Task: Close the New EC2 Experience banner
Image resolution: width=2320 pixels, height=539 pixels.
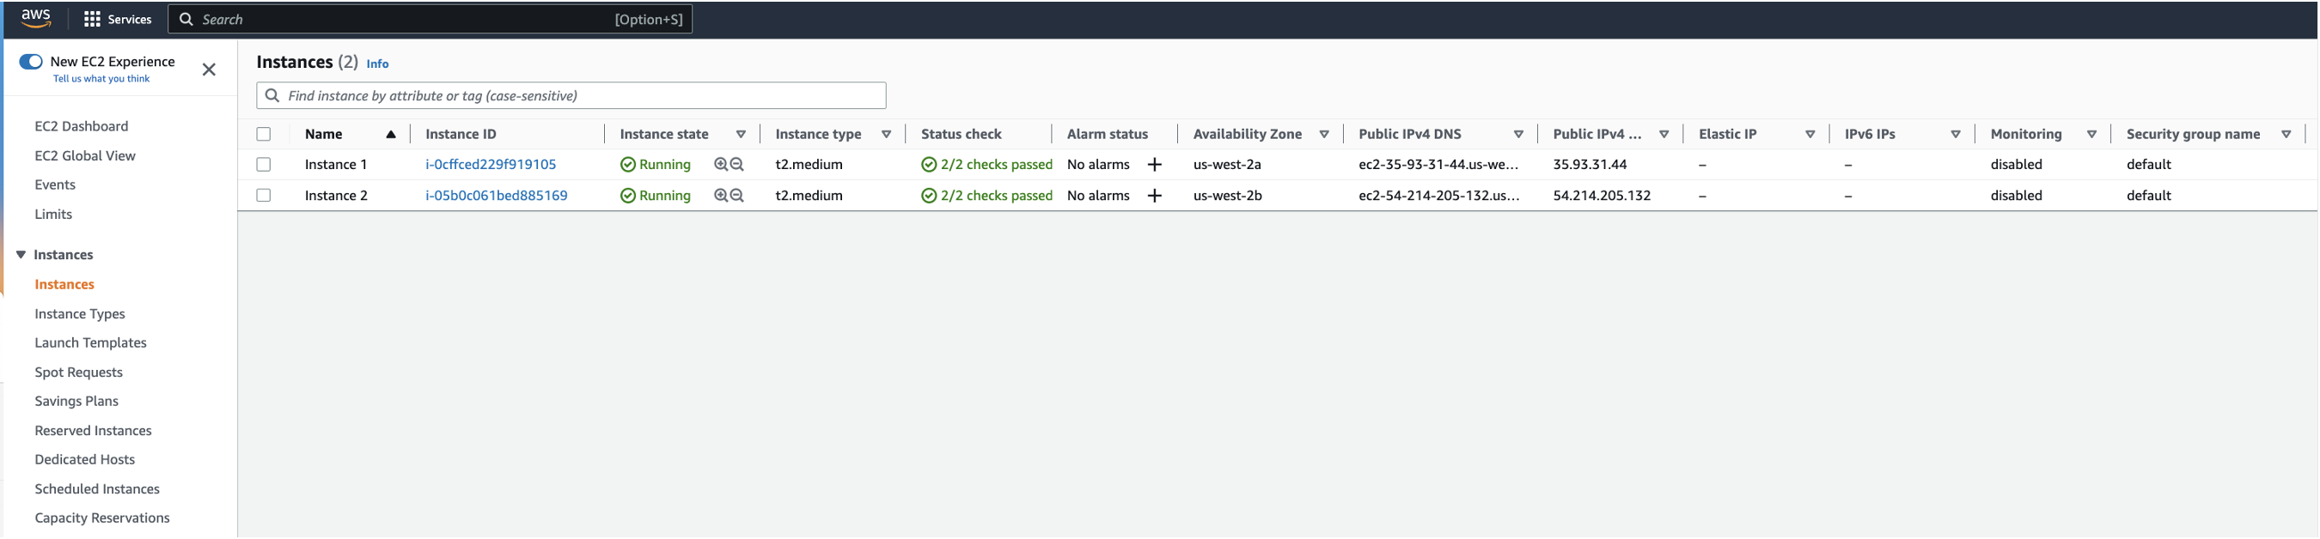Action: (x=209, y=70)
